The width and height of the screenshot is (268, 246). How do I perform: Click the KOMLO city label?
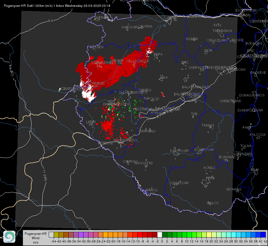[x=210, y=168]
